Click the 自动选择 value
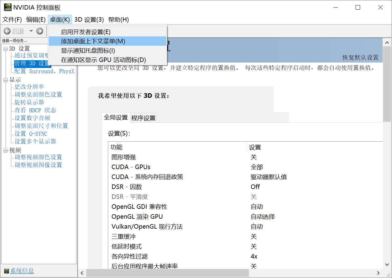Image resolution: width=392 pixels, height=278 pixels. [x=263, y=217]
